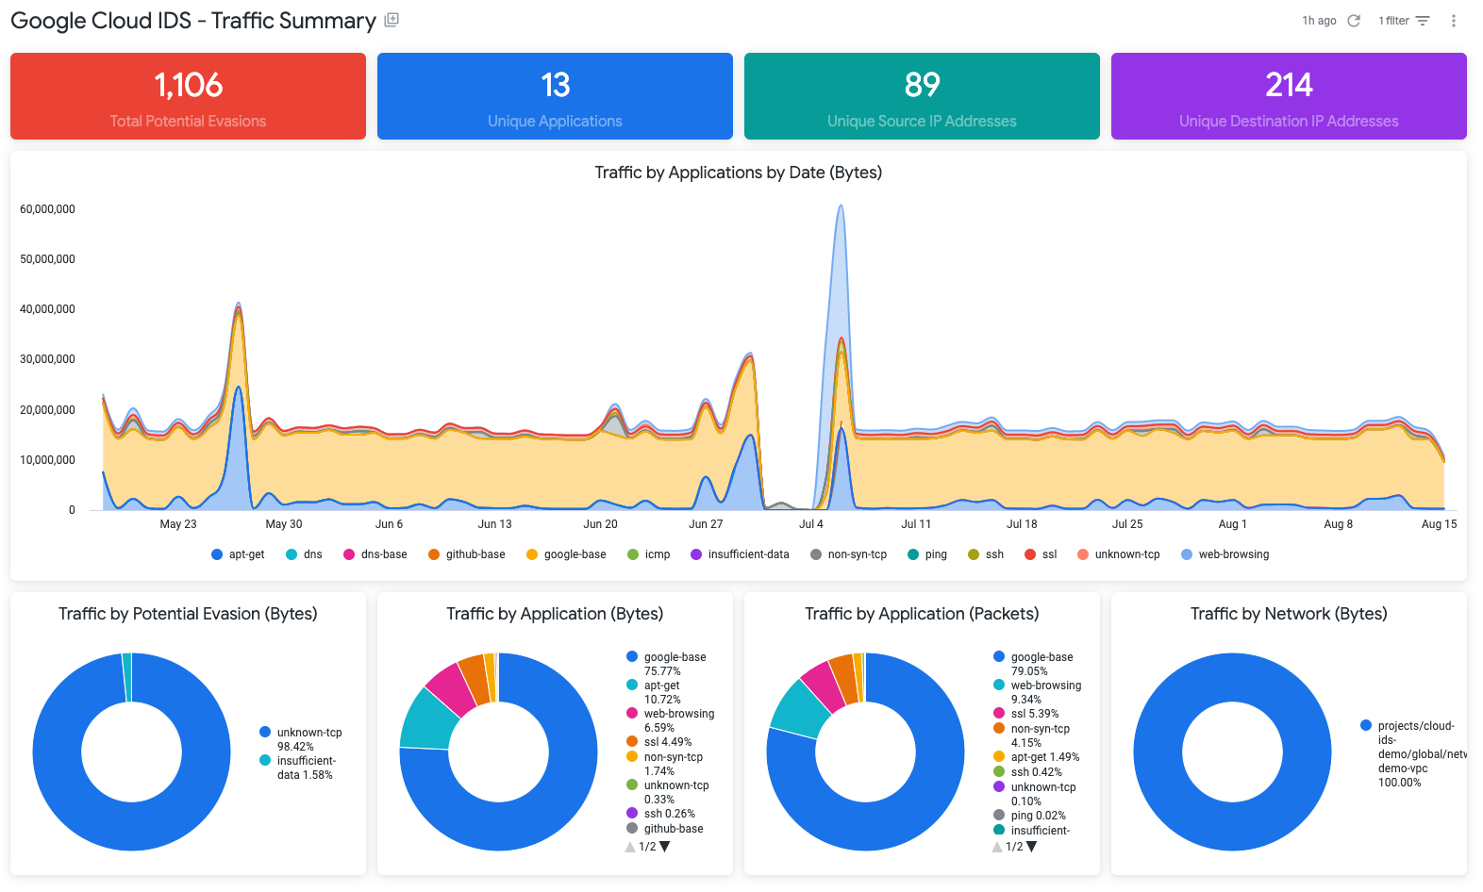The image size is (1483, 892).
Task: Open the three-dot dashboard actions menu
Action: [1454, 21]
